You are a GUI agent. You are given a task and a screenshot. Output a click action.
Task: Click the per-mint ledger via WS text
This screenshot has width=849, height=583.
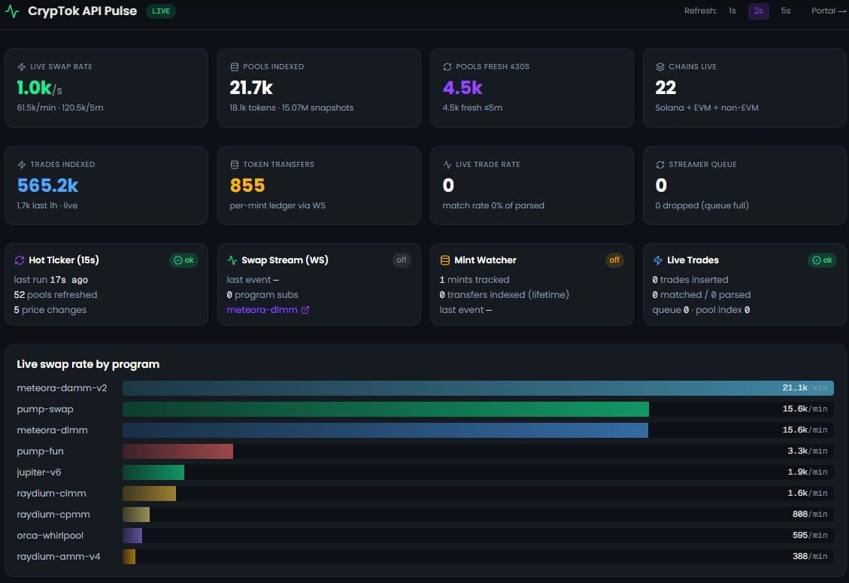(x=277, y=205)
